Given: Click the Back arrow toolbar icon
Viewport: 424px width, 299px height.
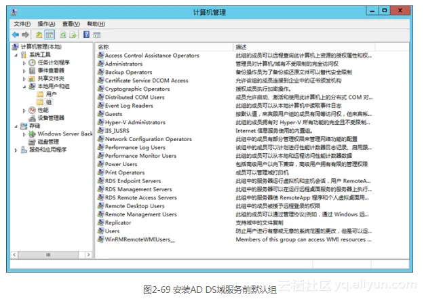Looking at the screenshot, I should coord(16,35).
